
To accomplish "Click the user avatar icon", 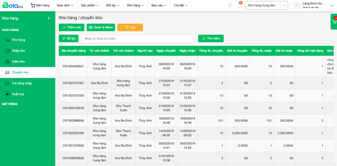I will [x=297, y=5].
